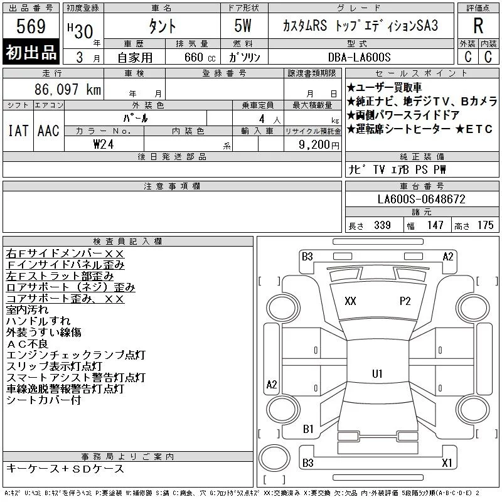The height and width of the screenshot is (502, 502).
Task: Click the air conditioner value AAC
Action: click(x=48, y=131)
